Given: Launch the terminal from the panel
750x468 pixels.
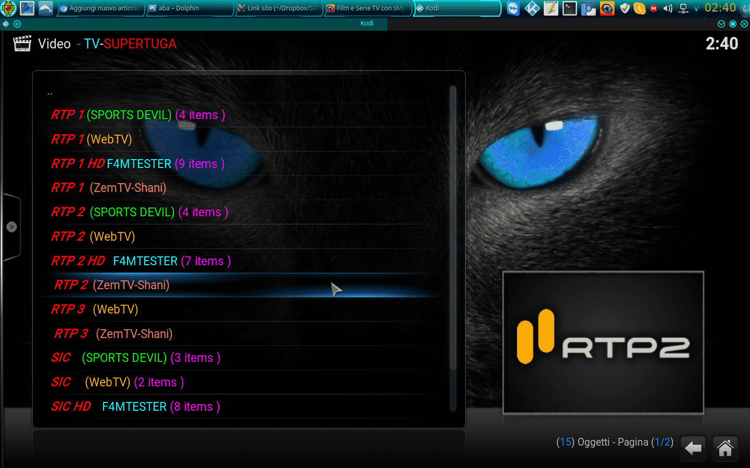Looking at the screenshot, I should pyautogui.click(x=569, y=8).
